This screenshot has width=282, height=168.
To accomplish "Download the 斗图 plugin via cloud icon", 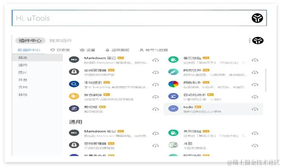I will [x=255, y=145].
